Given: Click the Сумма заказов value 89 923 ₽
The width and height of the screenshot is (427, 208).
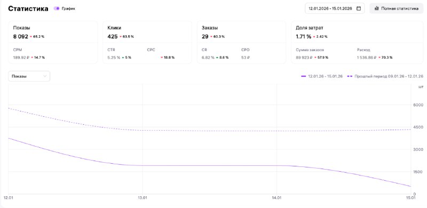Looking at the screenshot, I should (304, 58).
